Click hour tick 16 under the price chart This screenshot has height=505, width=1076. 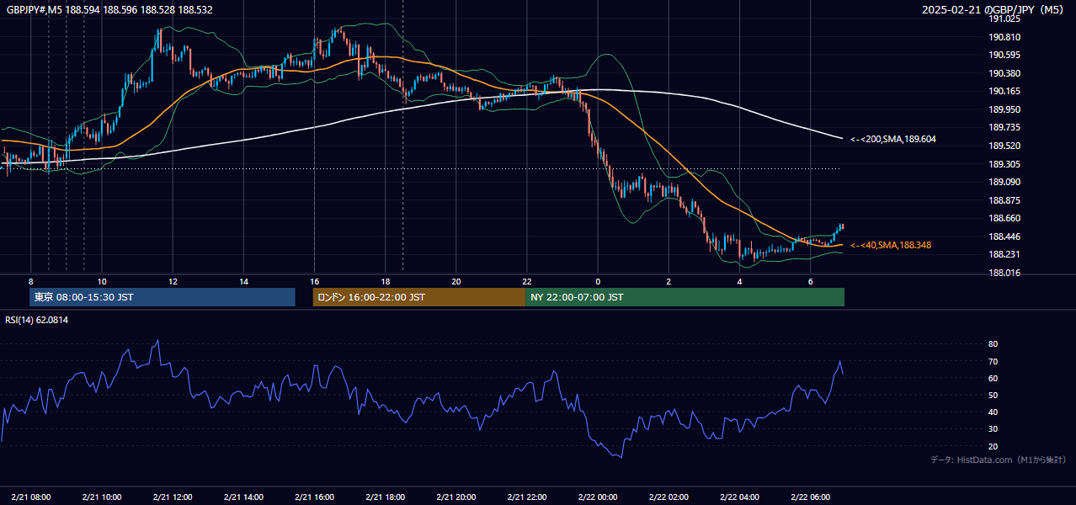pos(314,281)
